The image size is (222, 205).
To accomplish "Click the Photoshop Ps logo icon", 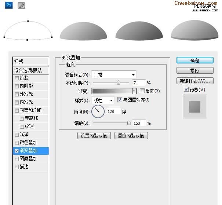I will [x=9, y=6].
